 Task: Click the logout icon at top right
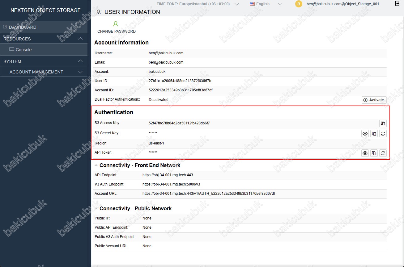(x=397, y=3)
